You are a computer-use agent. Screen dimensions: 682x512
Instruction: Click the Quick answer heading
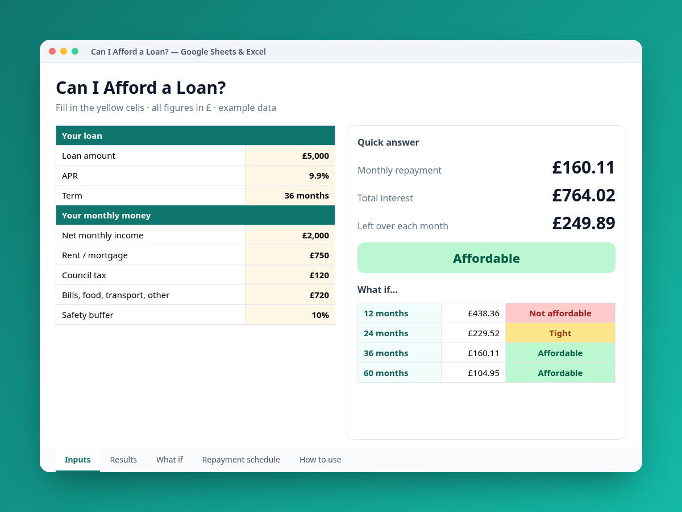pyautogui.click(x=388, y=142)
